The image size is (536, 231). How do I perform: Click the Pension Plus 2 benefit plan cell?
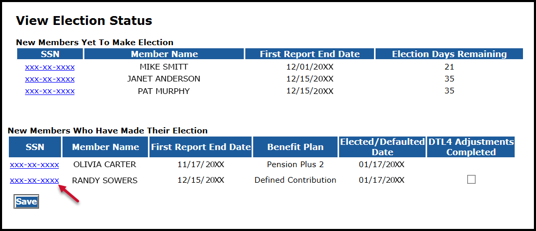point(295,165)
